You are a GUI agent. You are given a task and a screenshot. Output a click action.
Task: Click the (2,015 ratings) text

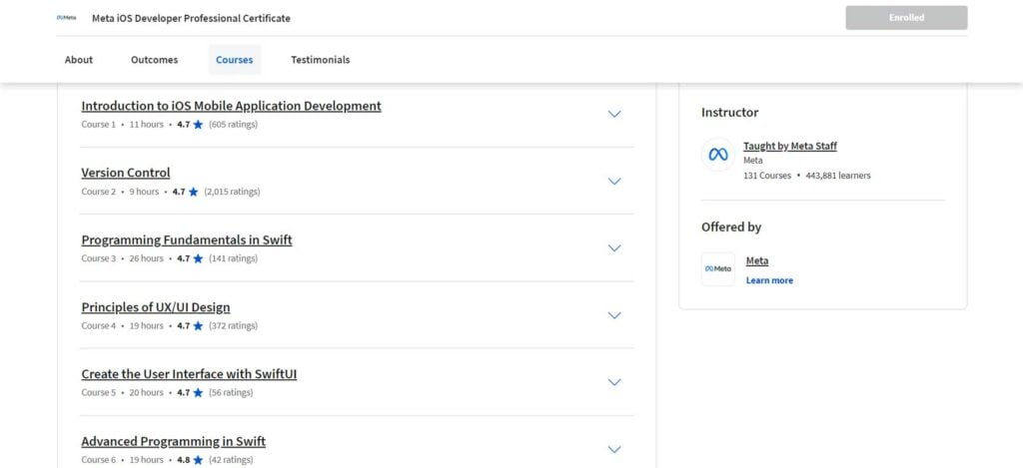232,192
